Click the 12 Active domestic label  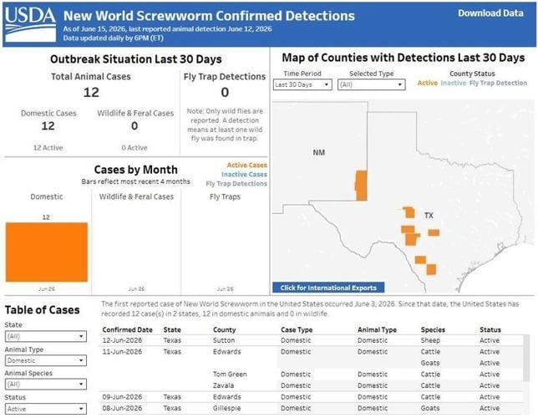(x=48, y=148)
